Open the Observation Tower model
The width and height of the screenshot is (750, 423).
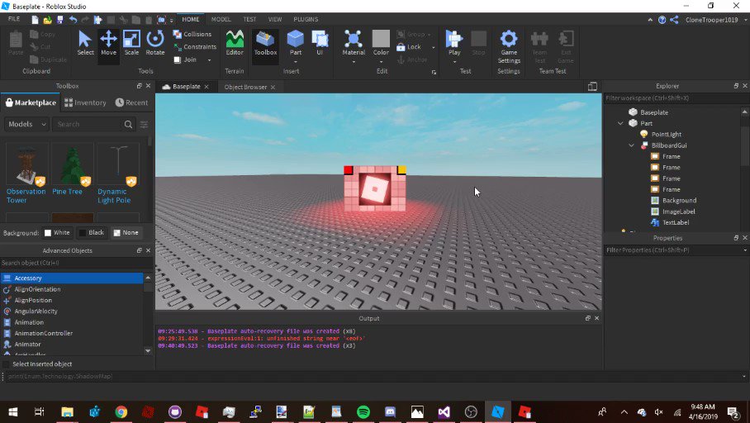pyautogui.click(x=26, y=196)
